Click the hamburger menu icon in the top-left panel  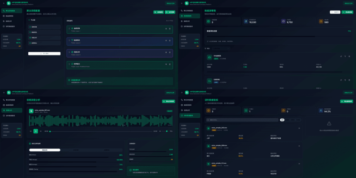click(4, 3)
